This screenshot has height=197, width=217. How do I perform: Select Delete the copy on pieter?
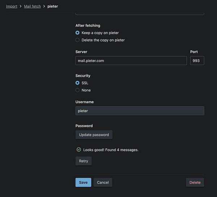coord(77,40)
